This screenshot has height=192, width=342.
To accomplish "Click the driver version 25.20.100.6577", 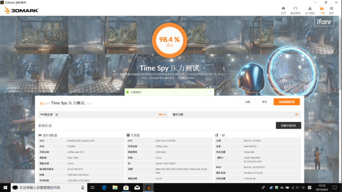I will coord(75,169).
